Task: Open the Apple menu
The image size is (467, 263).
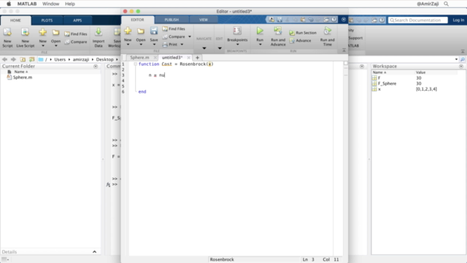Action: click(x=9, y=4)
